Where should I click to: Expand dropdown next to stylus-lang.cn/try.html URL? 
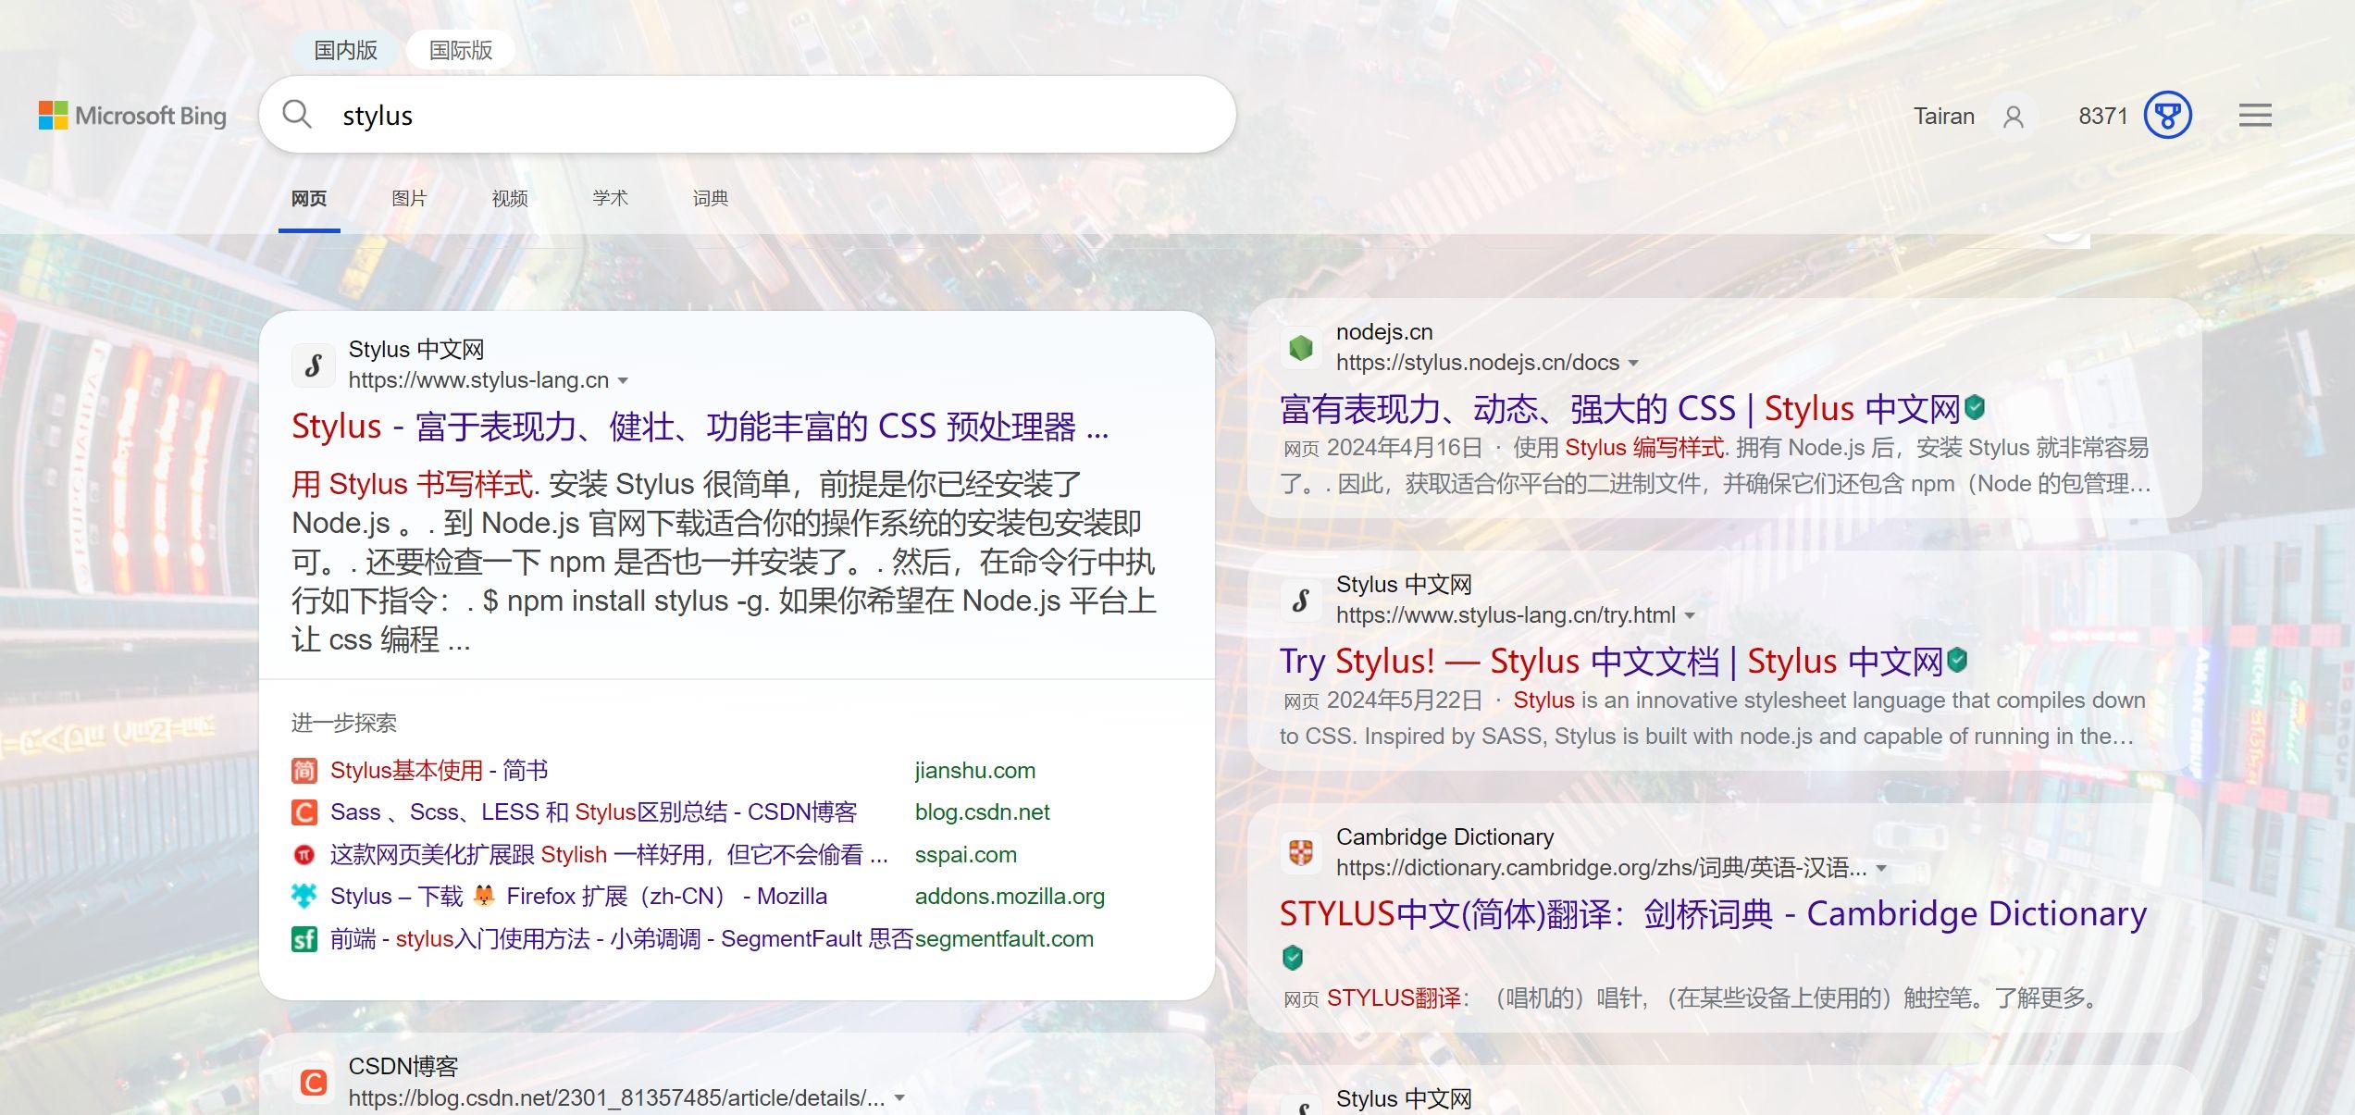1690,616
